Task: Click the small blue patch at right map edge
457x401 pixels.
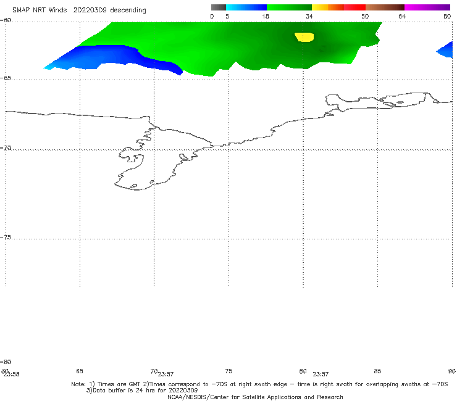Action: [446, 50]
